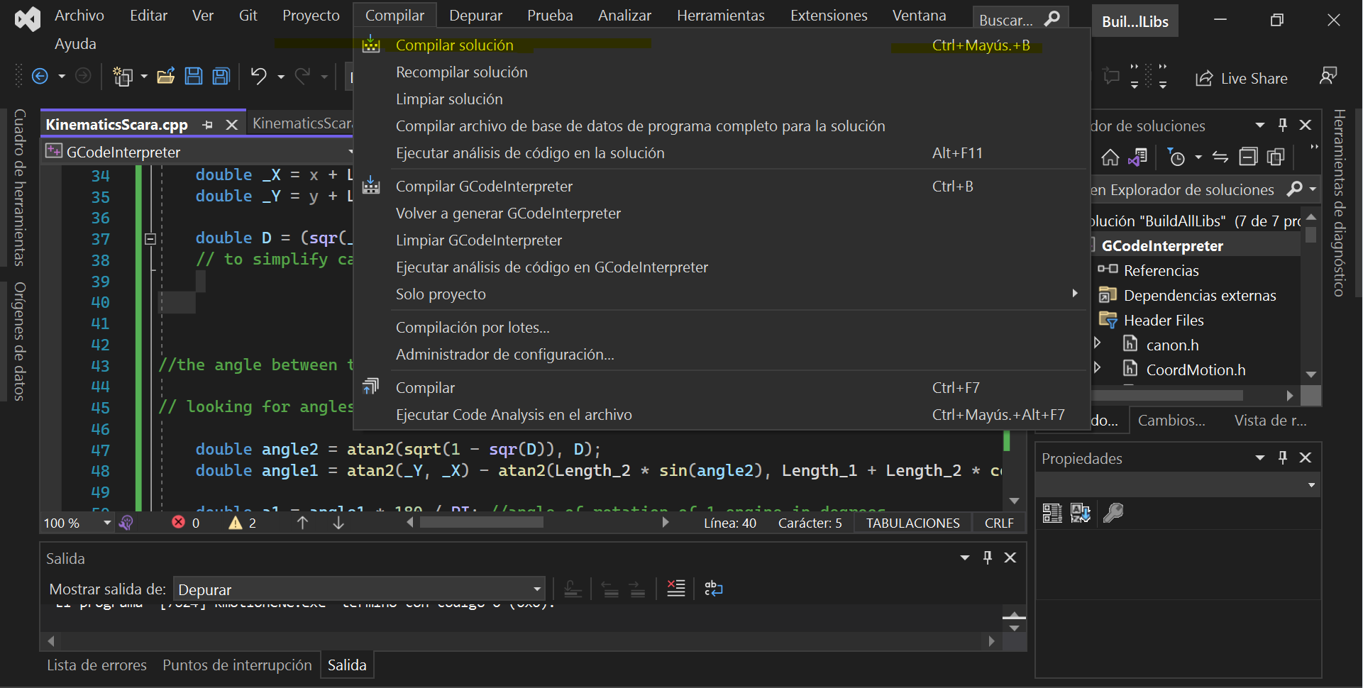Screen dimensions: 1363x688
Task: Click the Open File folder icon
Action: pos(165,77)
